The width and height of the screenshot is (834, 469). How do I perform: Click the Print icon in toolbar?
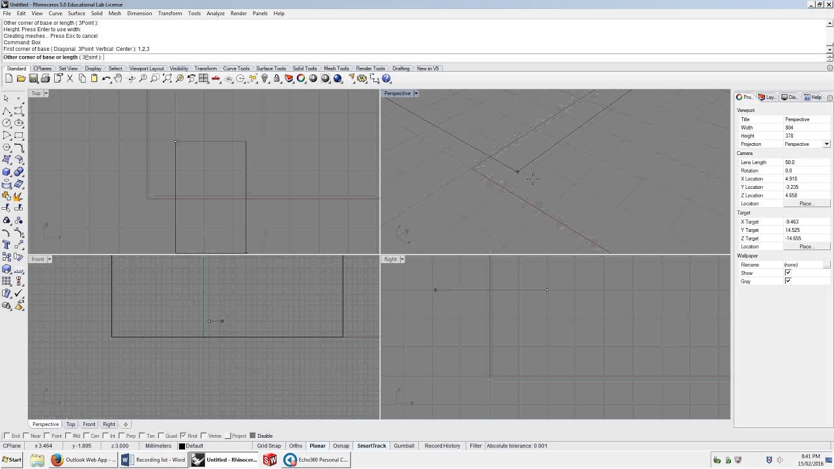[45, 79]
